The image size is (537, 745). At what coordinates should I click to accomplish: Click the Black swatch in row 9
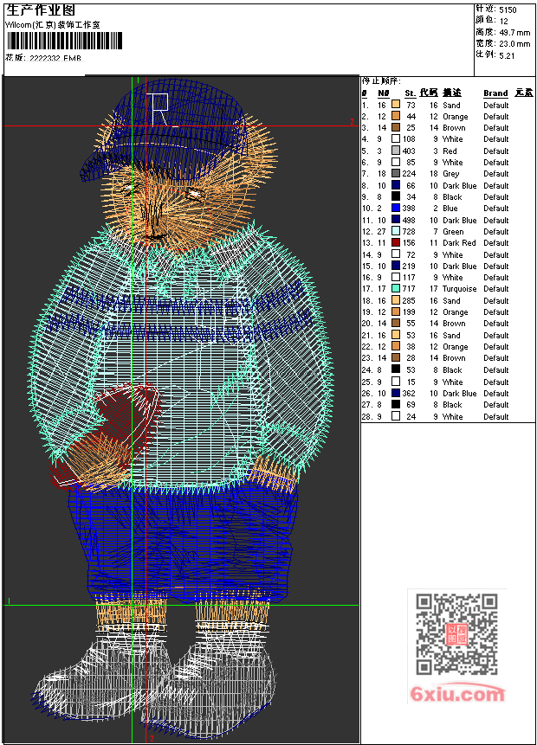pyautogui.click(x=396, y=196)
